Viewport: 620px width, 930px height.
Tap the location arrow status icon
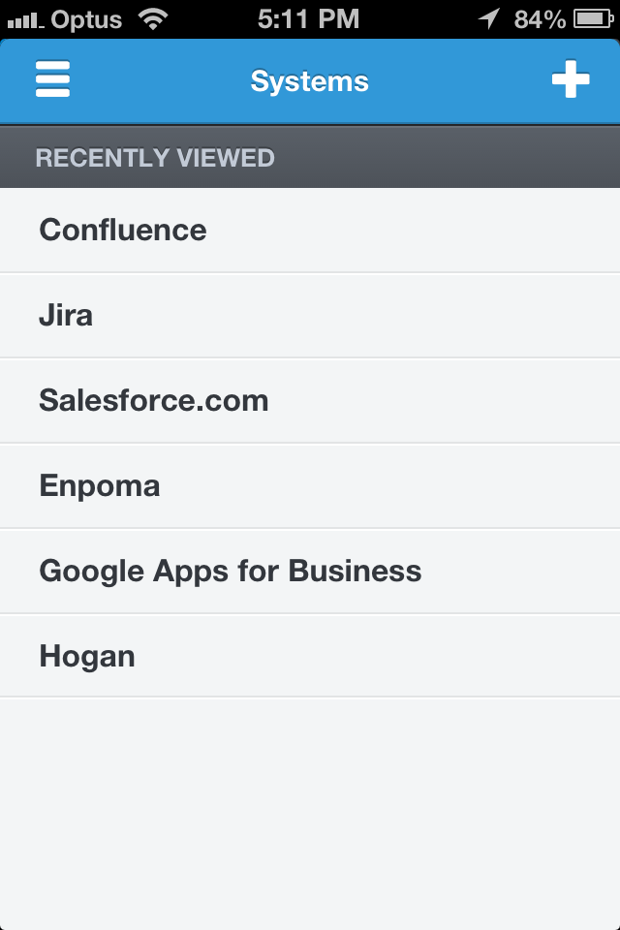pos(489,18)
